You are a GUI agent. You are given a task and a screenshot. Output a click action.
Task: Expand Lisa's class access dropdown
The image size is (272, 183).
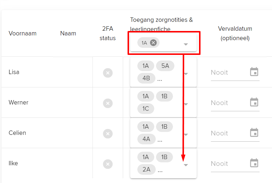186,74
